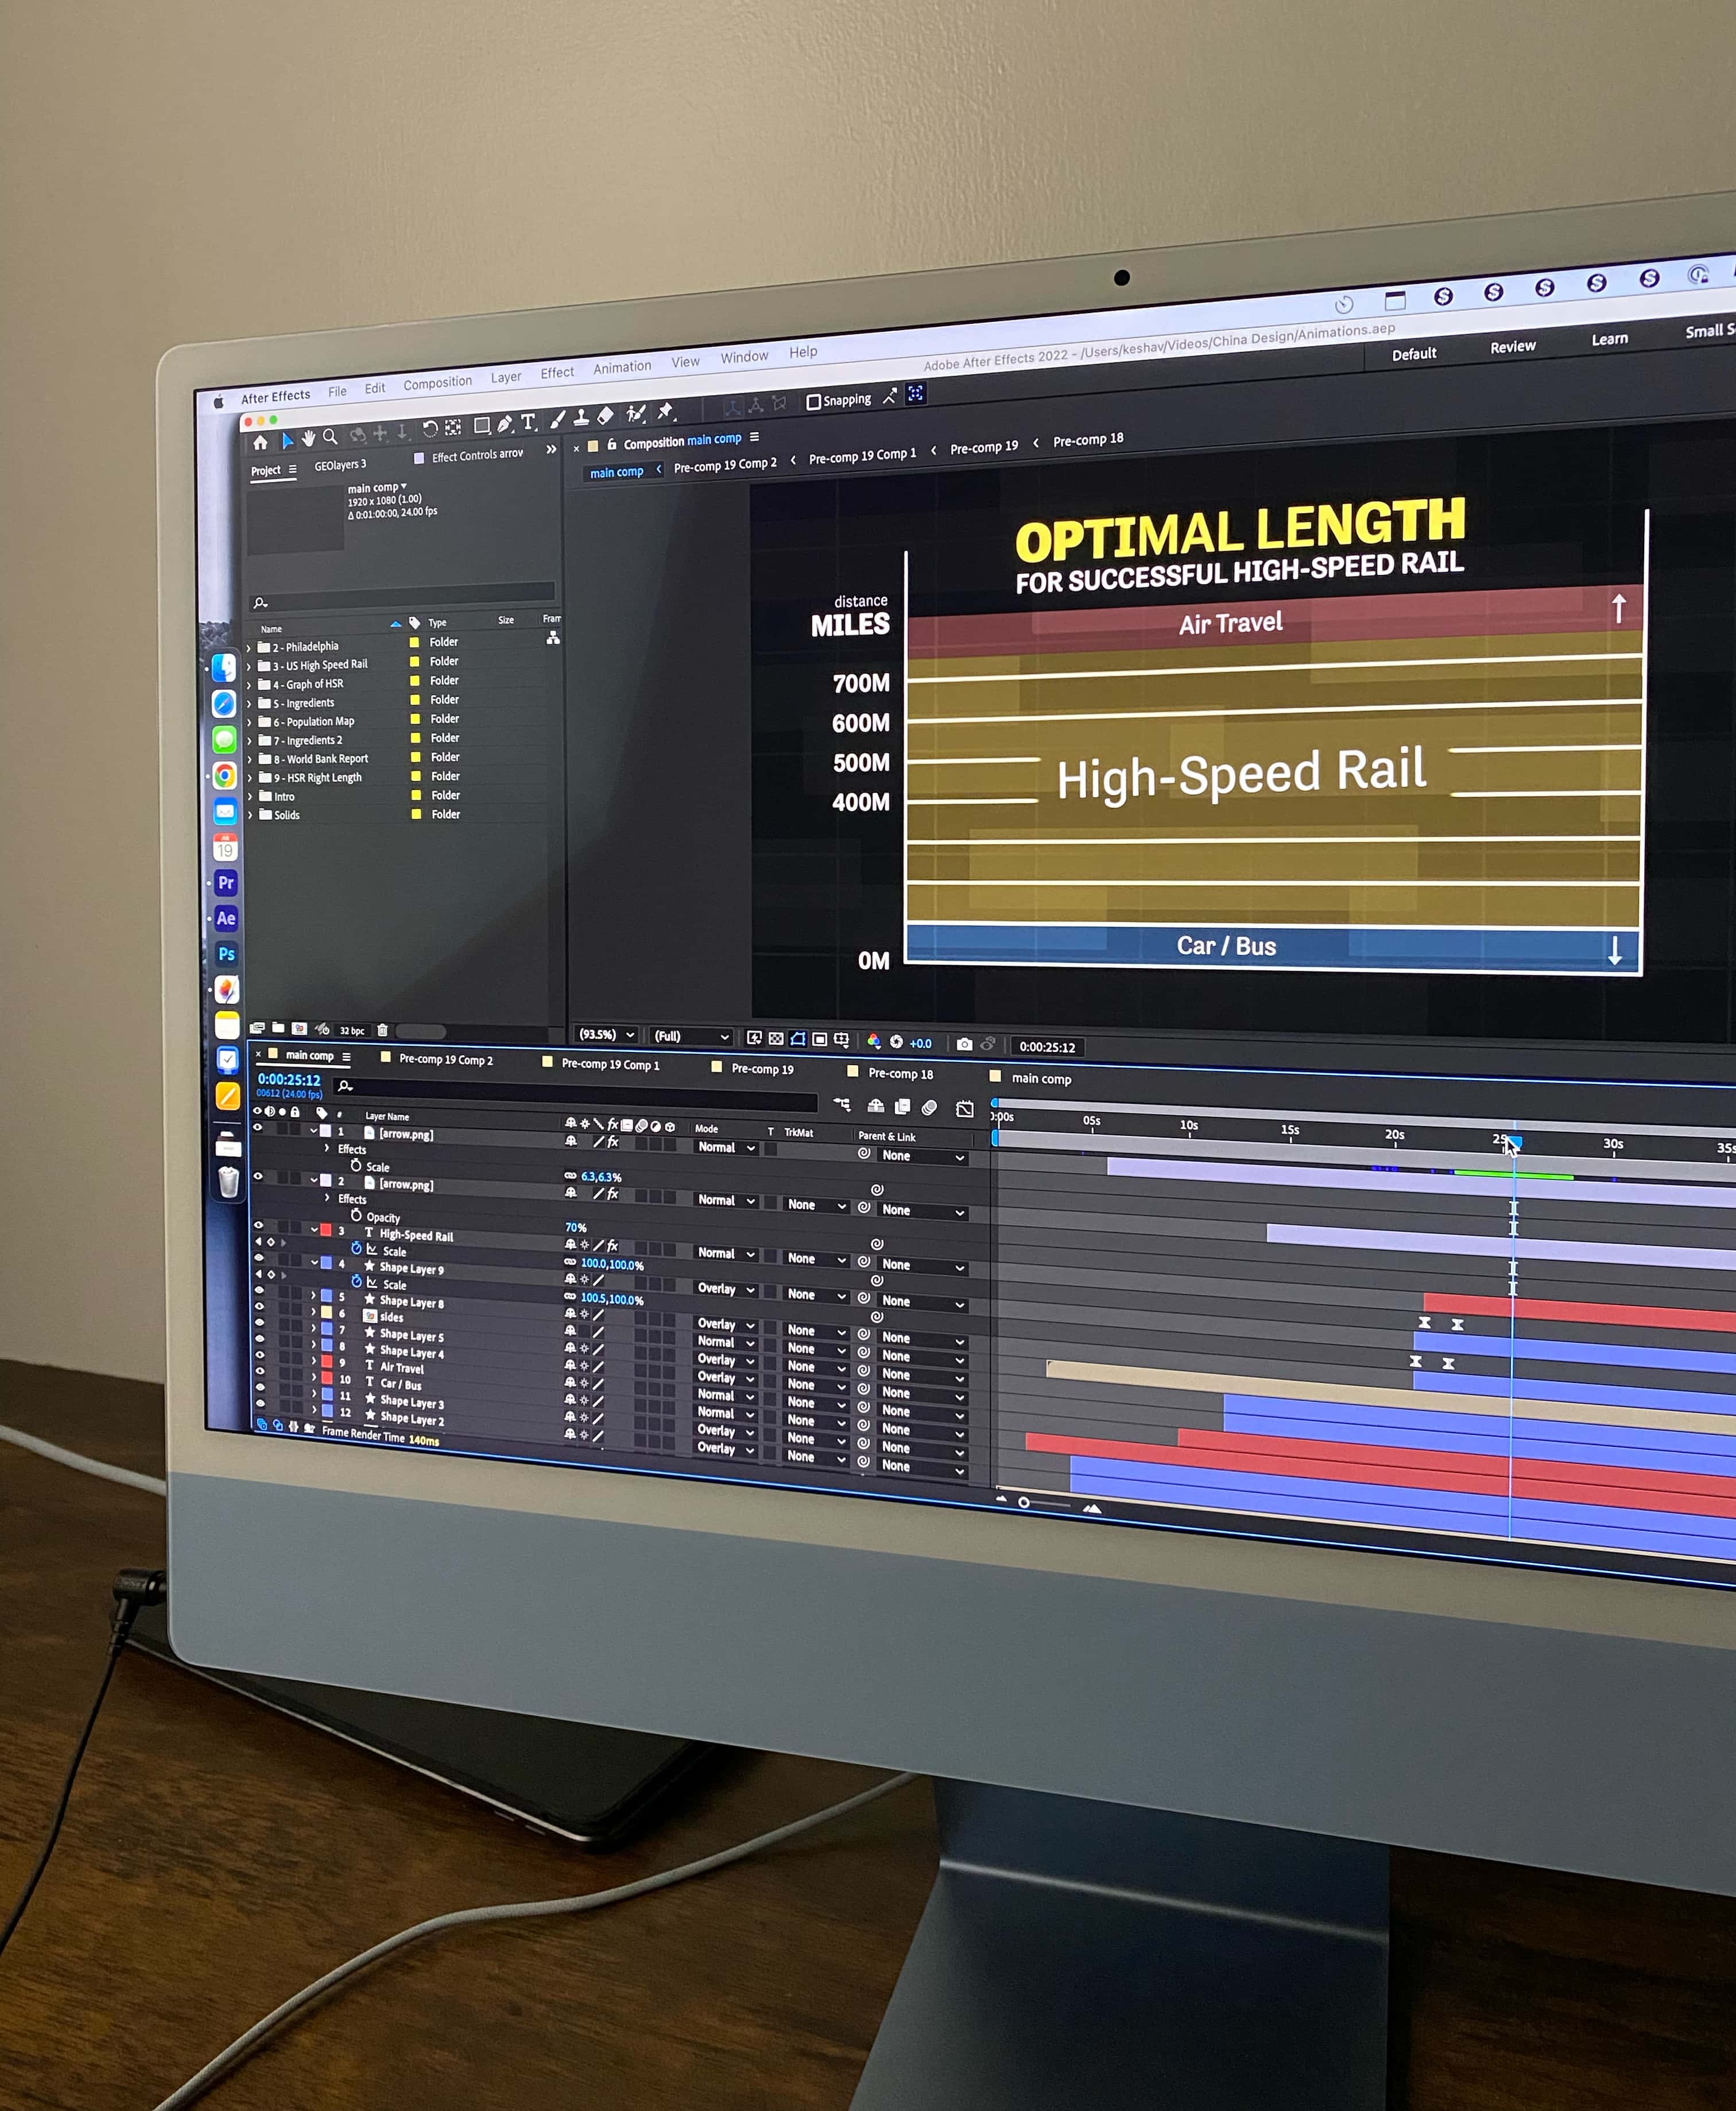
Task: Click the Photoshop icon in the Dock
Action: point(227,953)
